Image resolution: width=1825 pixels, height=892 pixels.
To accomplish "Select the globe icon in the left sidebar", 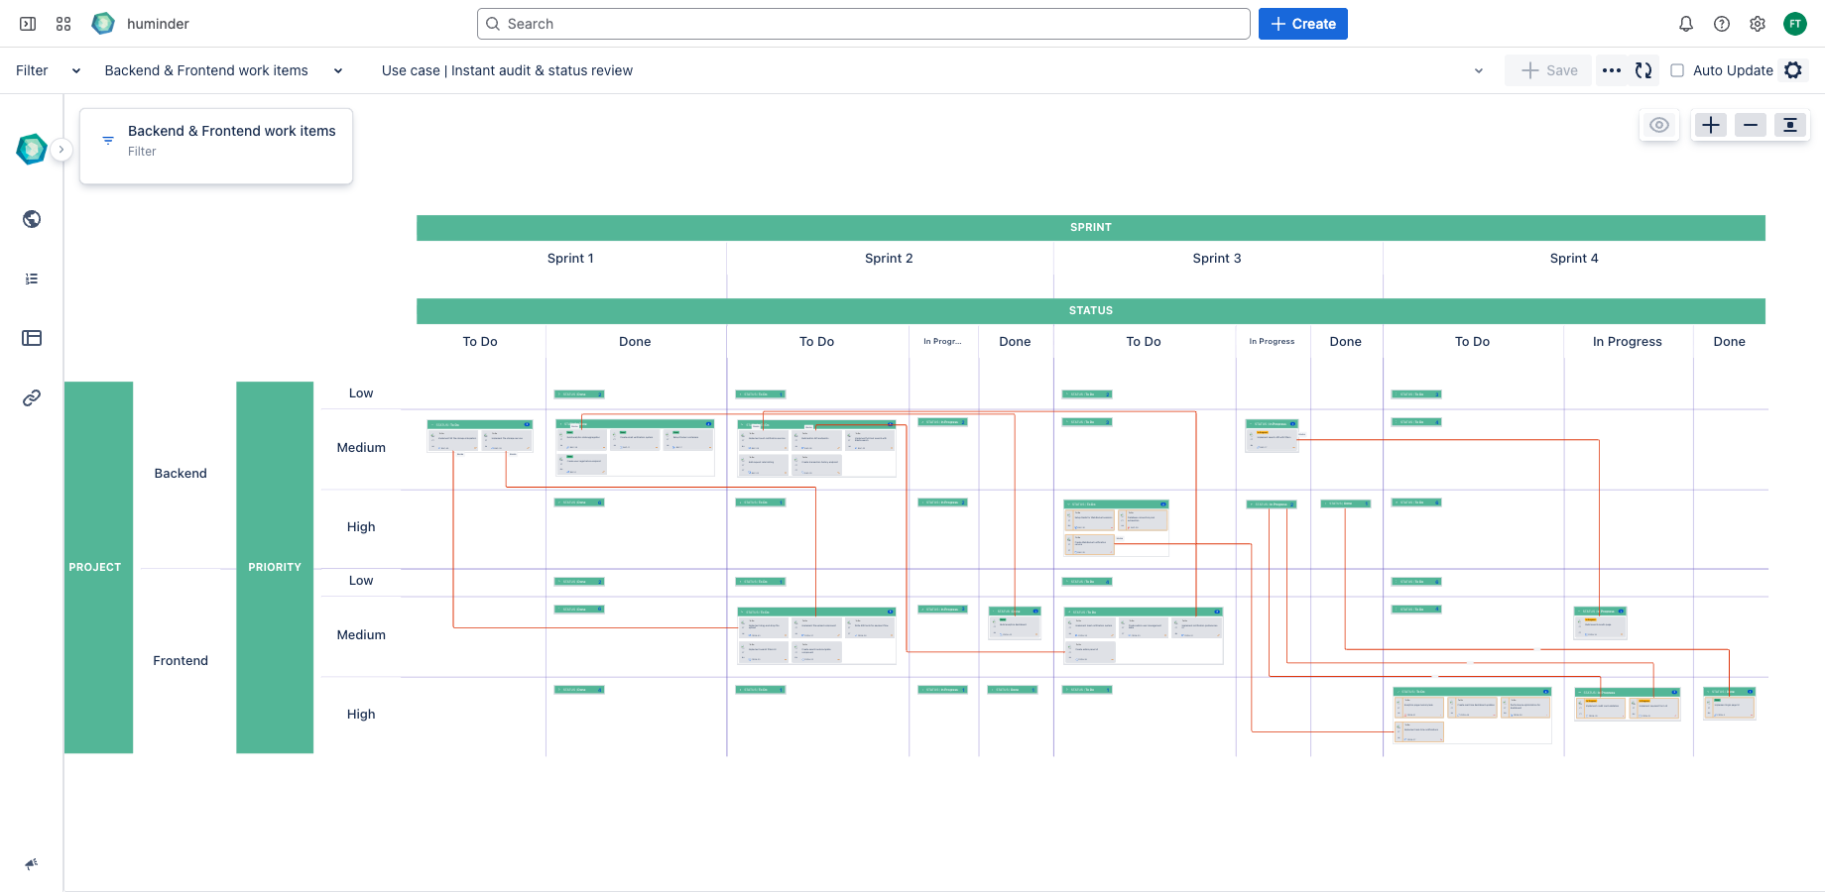I will [x=31, y=219].
